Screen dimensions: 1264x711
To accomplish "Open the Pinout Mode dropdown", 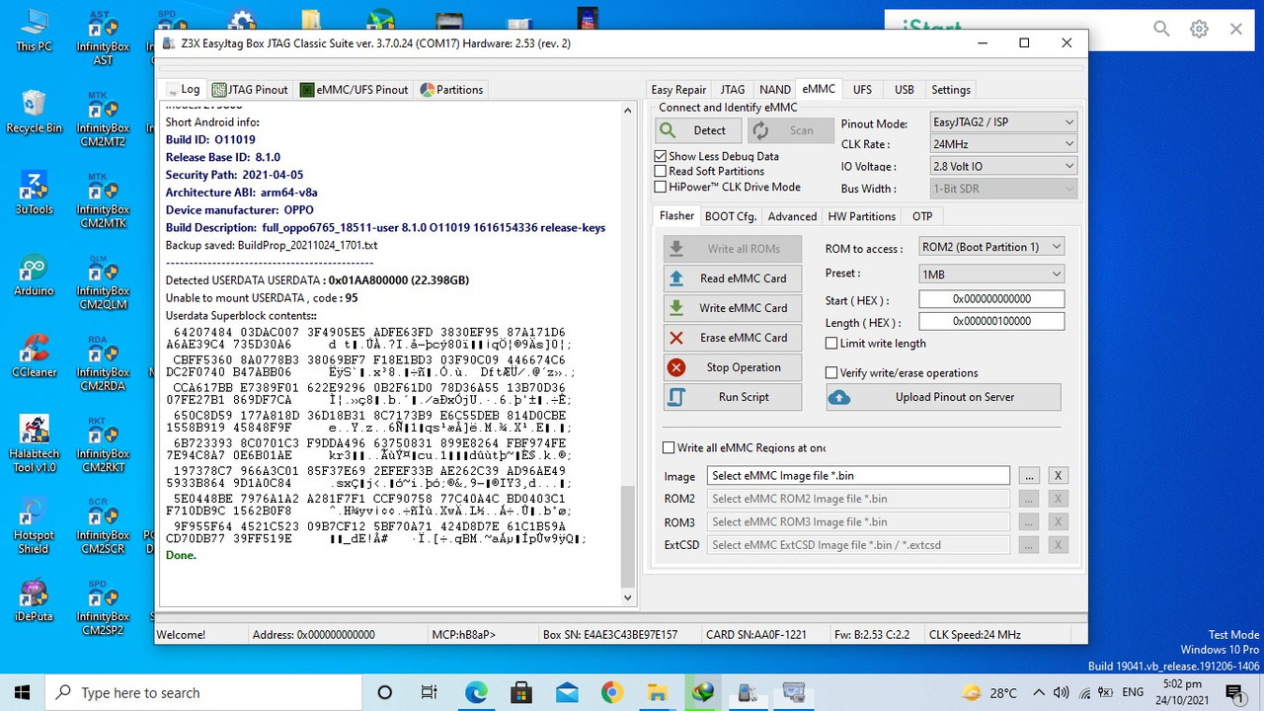I will point(1003,122).
